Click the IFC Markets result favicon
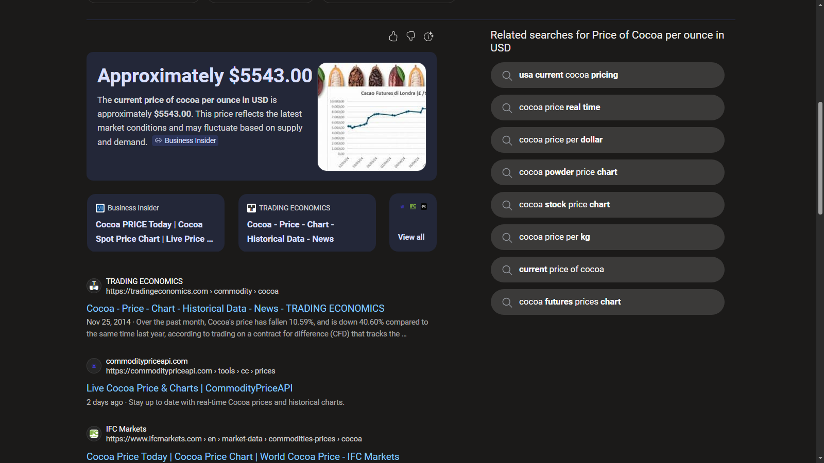Screen dimensions: 824x463 click(x=94, y=434)
